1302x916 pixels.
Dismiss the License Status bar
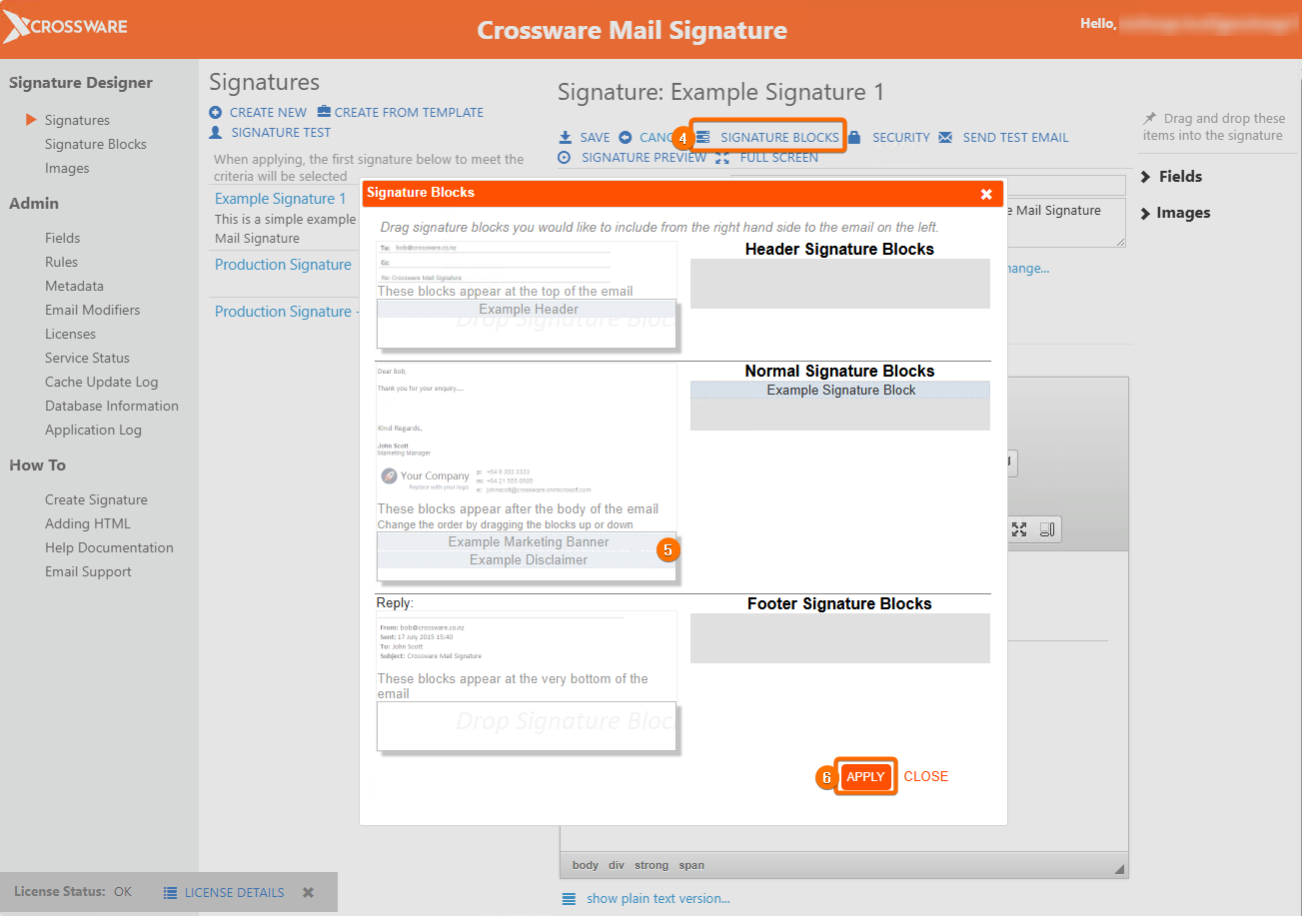pyautogui.click(x=308, y=893)
